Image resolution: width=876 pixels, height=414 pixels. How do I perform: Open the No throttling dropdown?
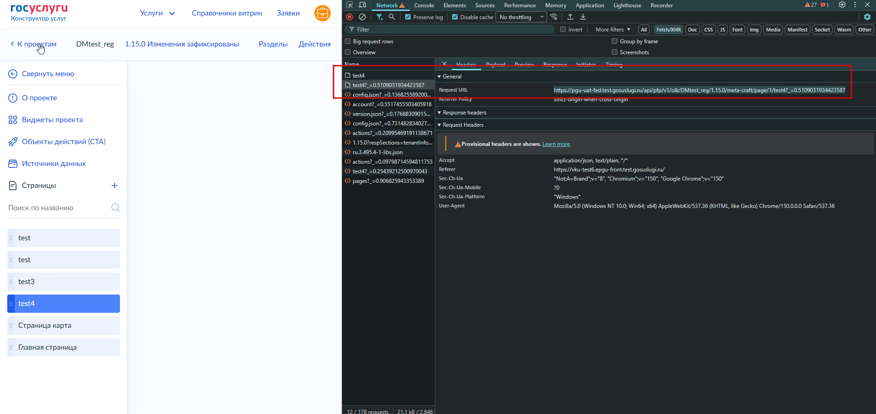tap(521, 17)
